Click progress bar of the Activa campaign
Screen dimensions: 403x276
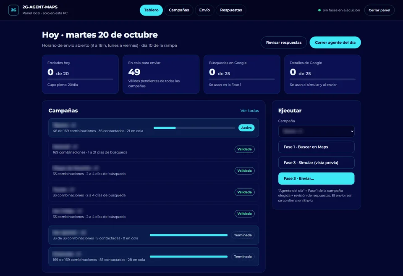click(194, 128)
